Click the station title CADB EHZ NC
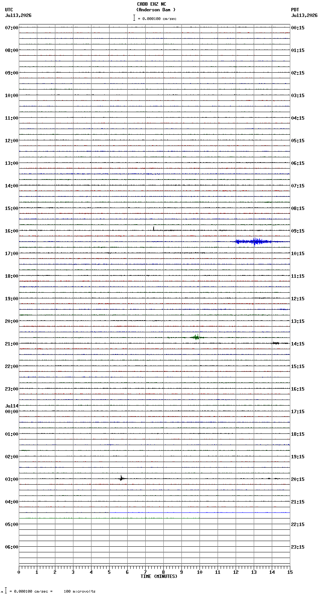The height and width of the screenshot is (596, 320). [x=151, y=4]
